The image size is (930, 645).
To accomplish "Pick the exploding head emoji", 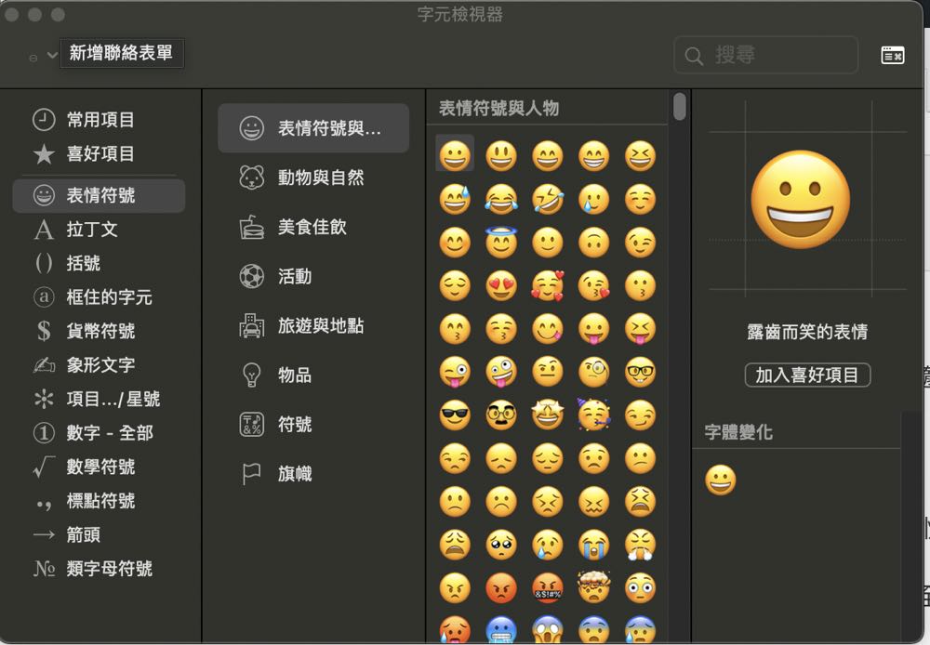I will [x=593, y=588].
